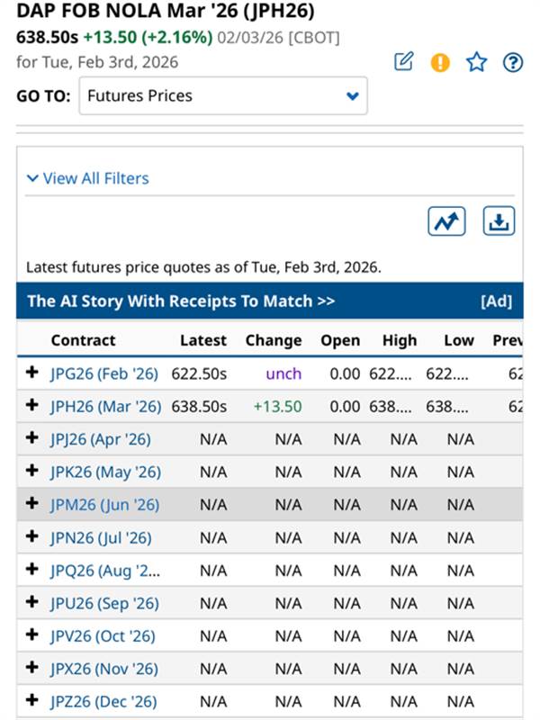This screenshot has height=720, width=540.
Task: Click the chart view icon button
Action: (x=446, y=221)
